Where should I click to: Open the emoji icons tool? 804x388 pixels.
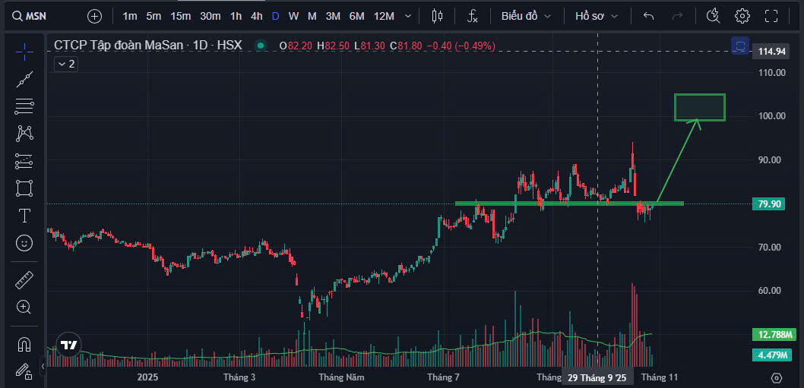coord(24,243)
